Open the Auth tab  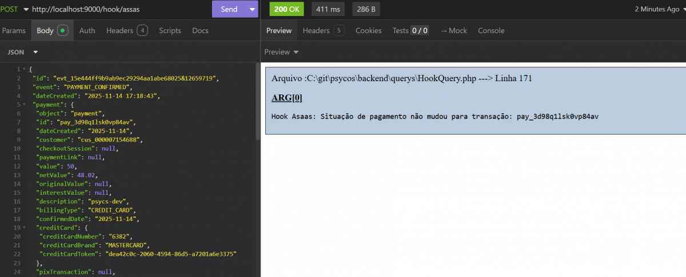click(x=87, y=31)
